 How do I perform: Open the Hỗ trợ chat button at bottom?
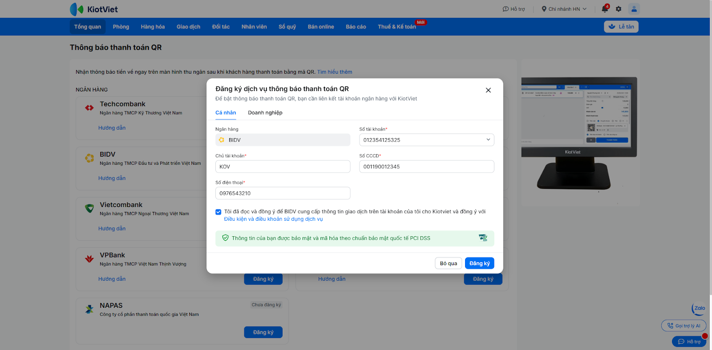pos(689,342)
